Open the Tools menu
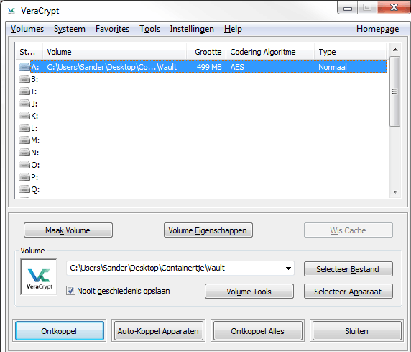This screenshot has width=411, height=352. click(149, 29)
